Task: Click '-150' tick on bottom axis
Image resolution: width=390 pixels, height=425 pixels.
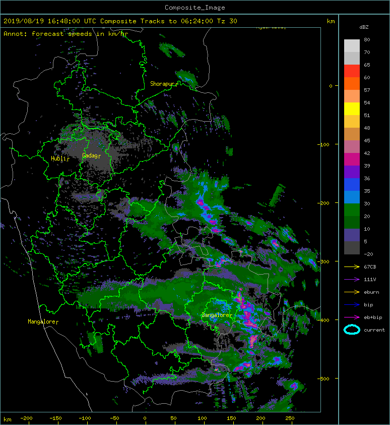Action: point(55,418)
